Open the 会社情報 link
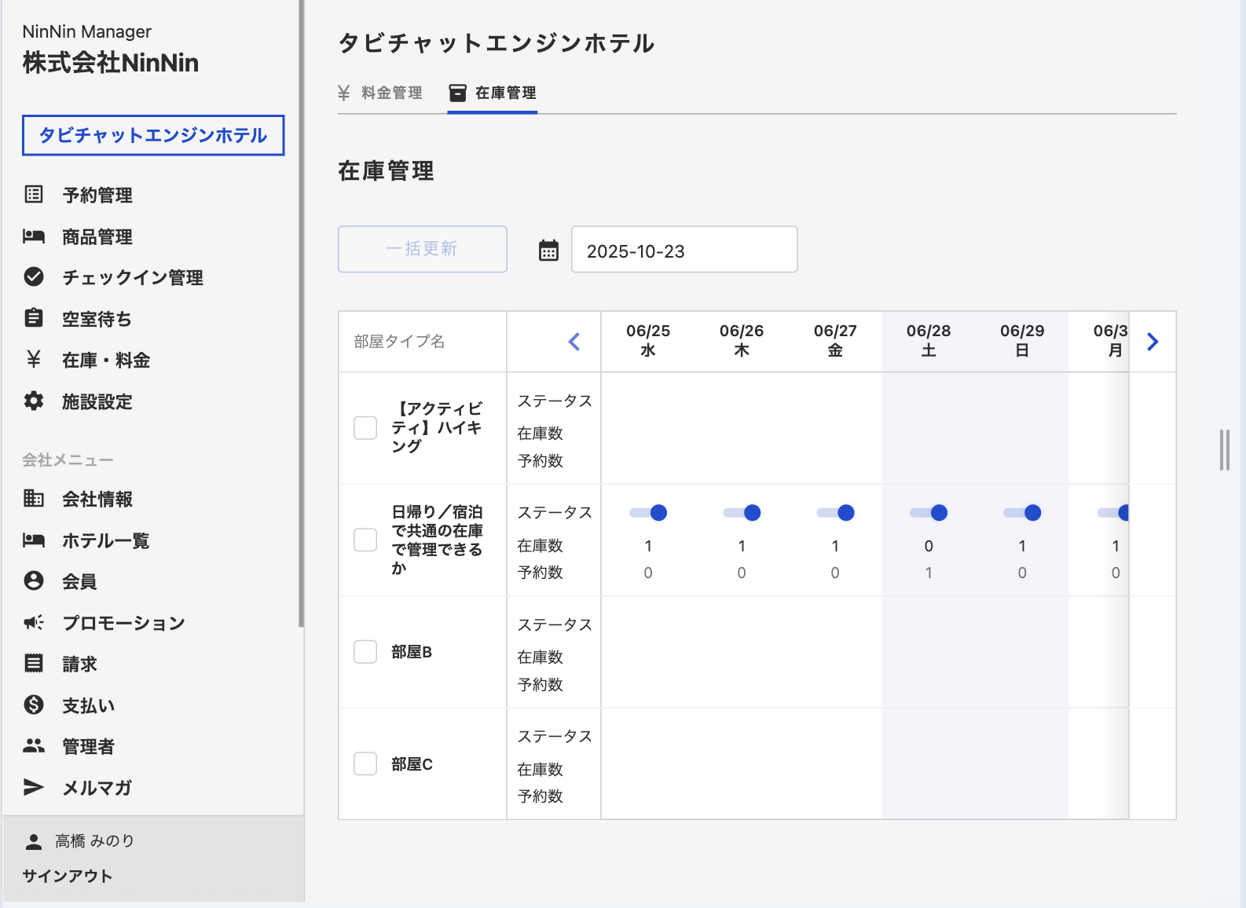 tap(97, 498)
